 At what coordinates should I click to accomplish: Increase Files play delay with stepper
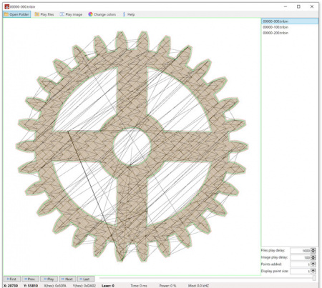pos(313,249)
